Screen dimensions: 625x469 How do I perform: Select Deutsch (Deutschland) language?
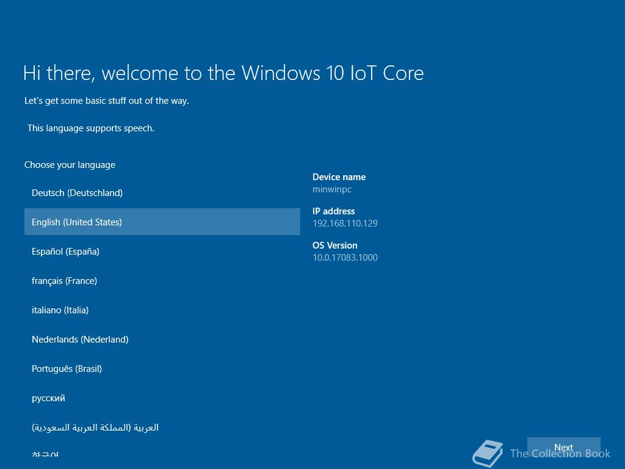tap(162, 192)
